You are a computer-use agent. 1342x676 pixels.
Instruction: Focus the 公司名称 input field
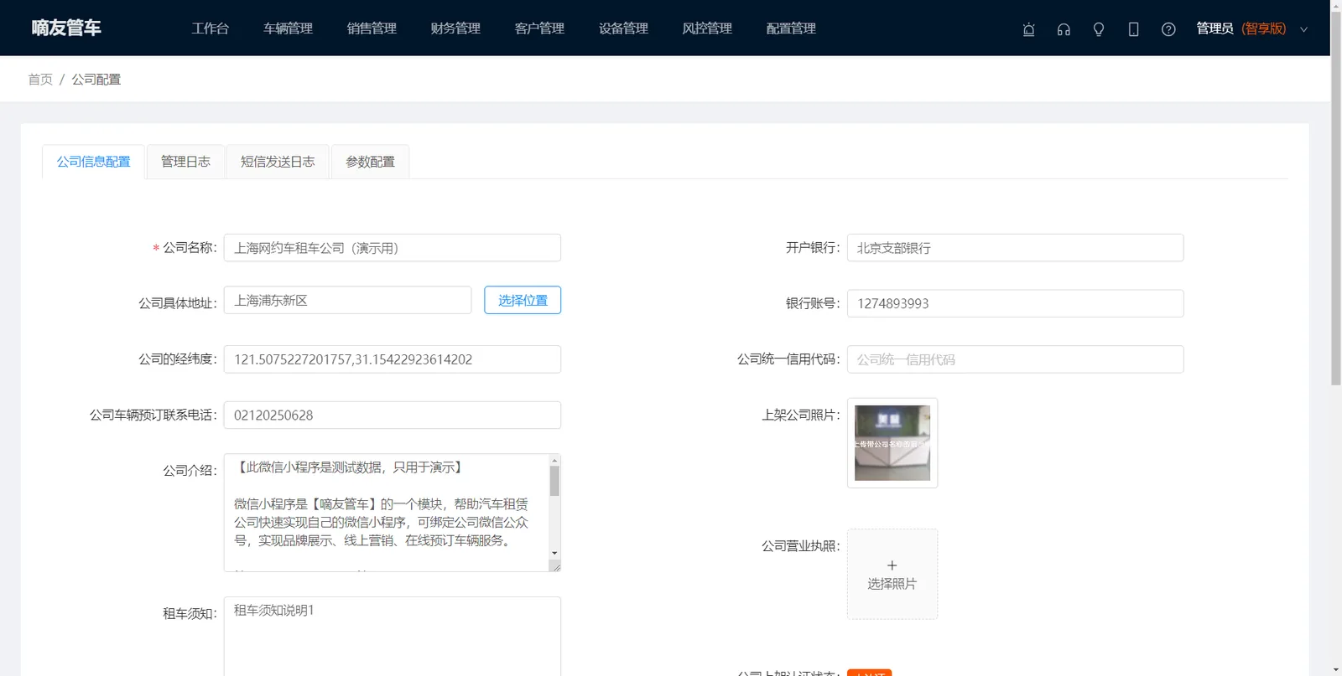[393, 248]
